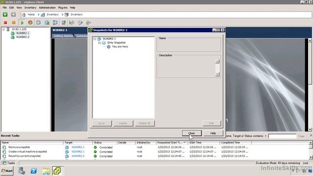The width and height of the screenshot is (313, 176).
Task: Click the Take Snapshot toolbar icon
Action: (x=39, y=22)
